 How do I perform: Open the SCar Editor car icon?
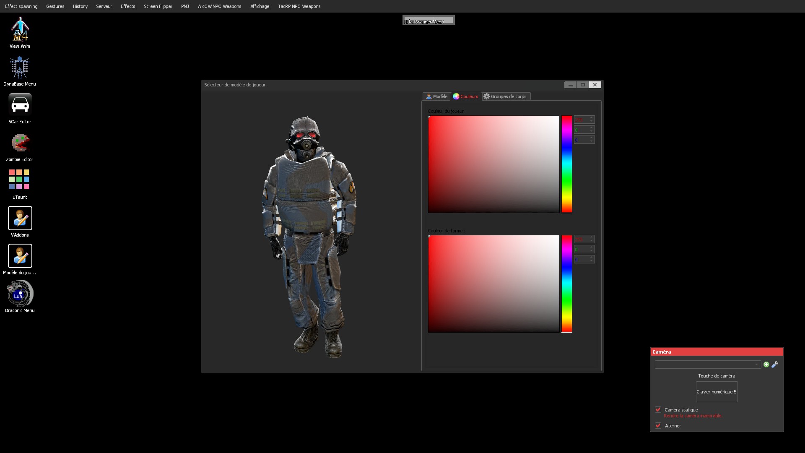click(20, 105)
